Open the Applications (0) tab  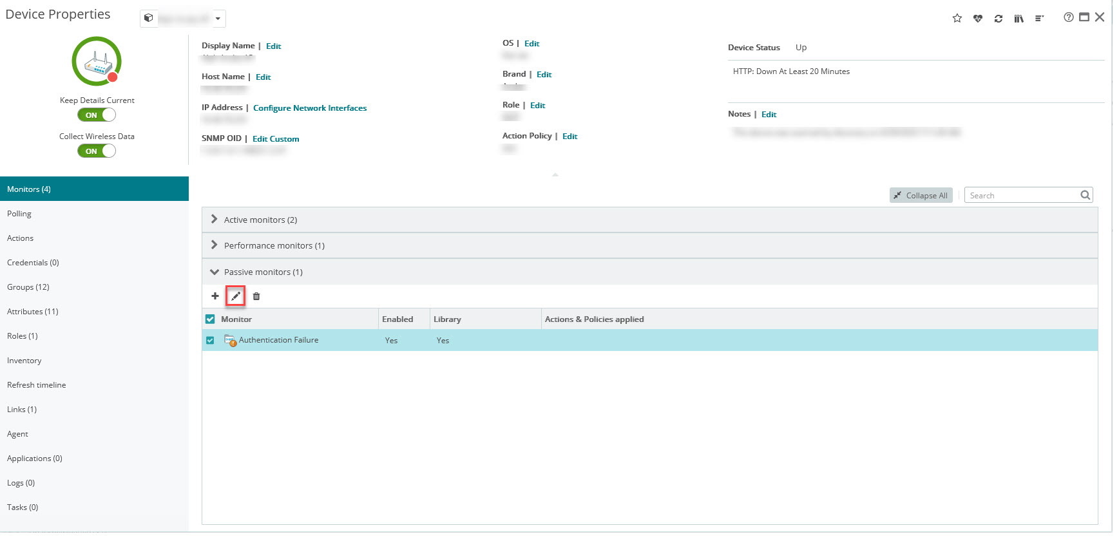[x=94, y=458]
